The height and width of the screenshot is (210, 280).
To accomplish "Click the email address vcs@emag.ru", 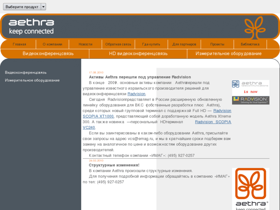I will [141, 139].
